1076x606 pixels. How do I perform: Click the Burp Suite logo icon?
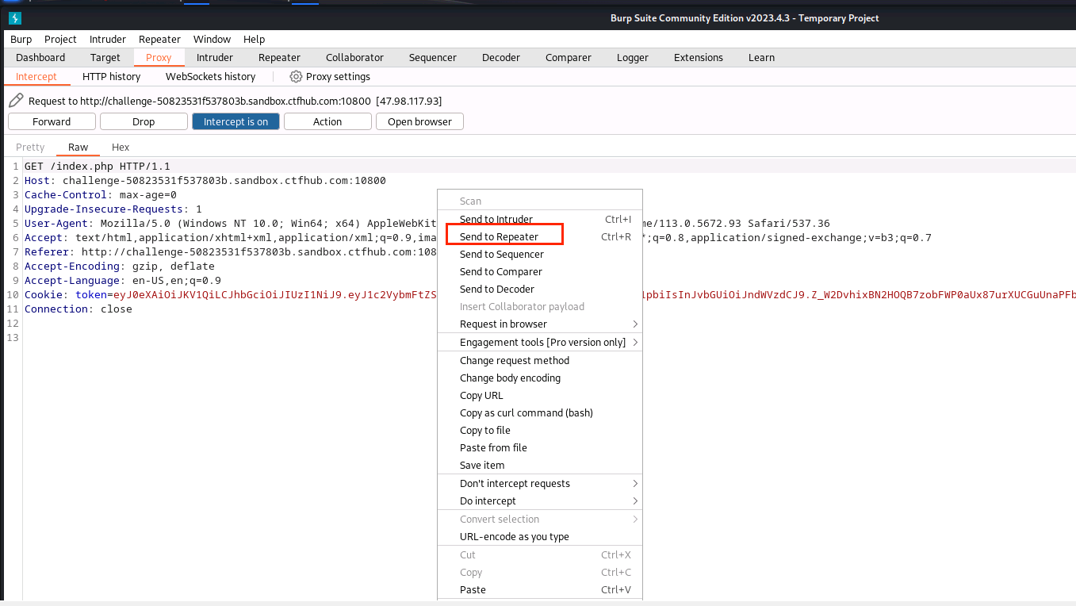15,18
